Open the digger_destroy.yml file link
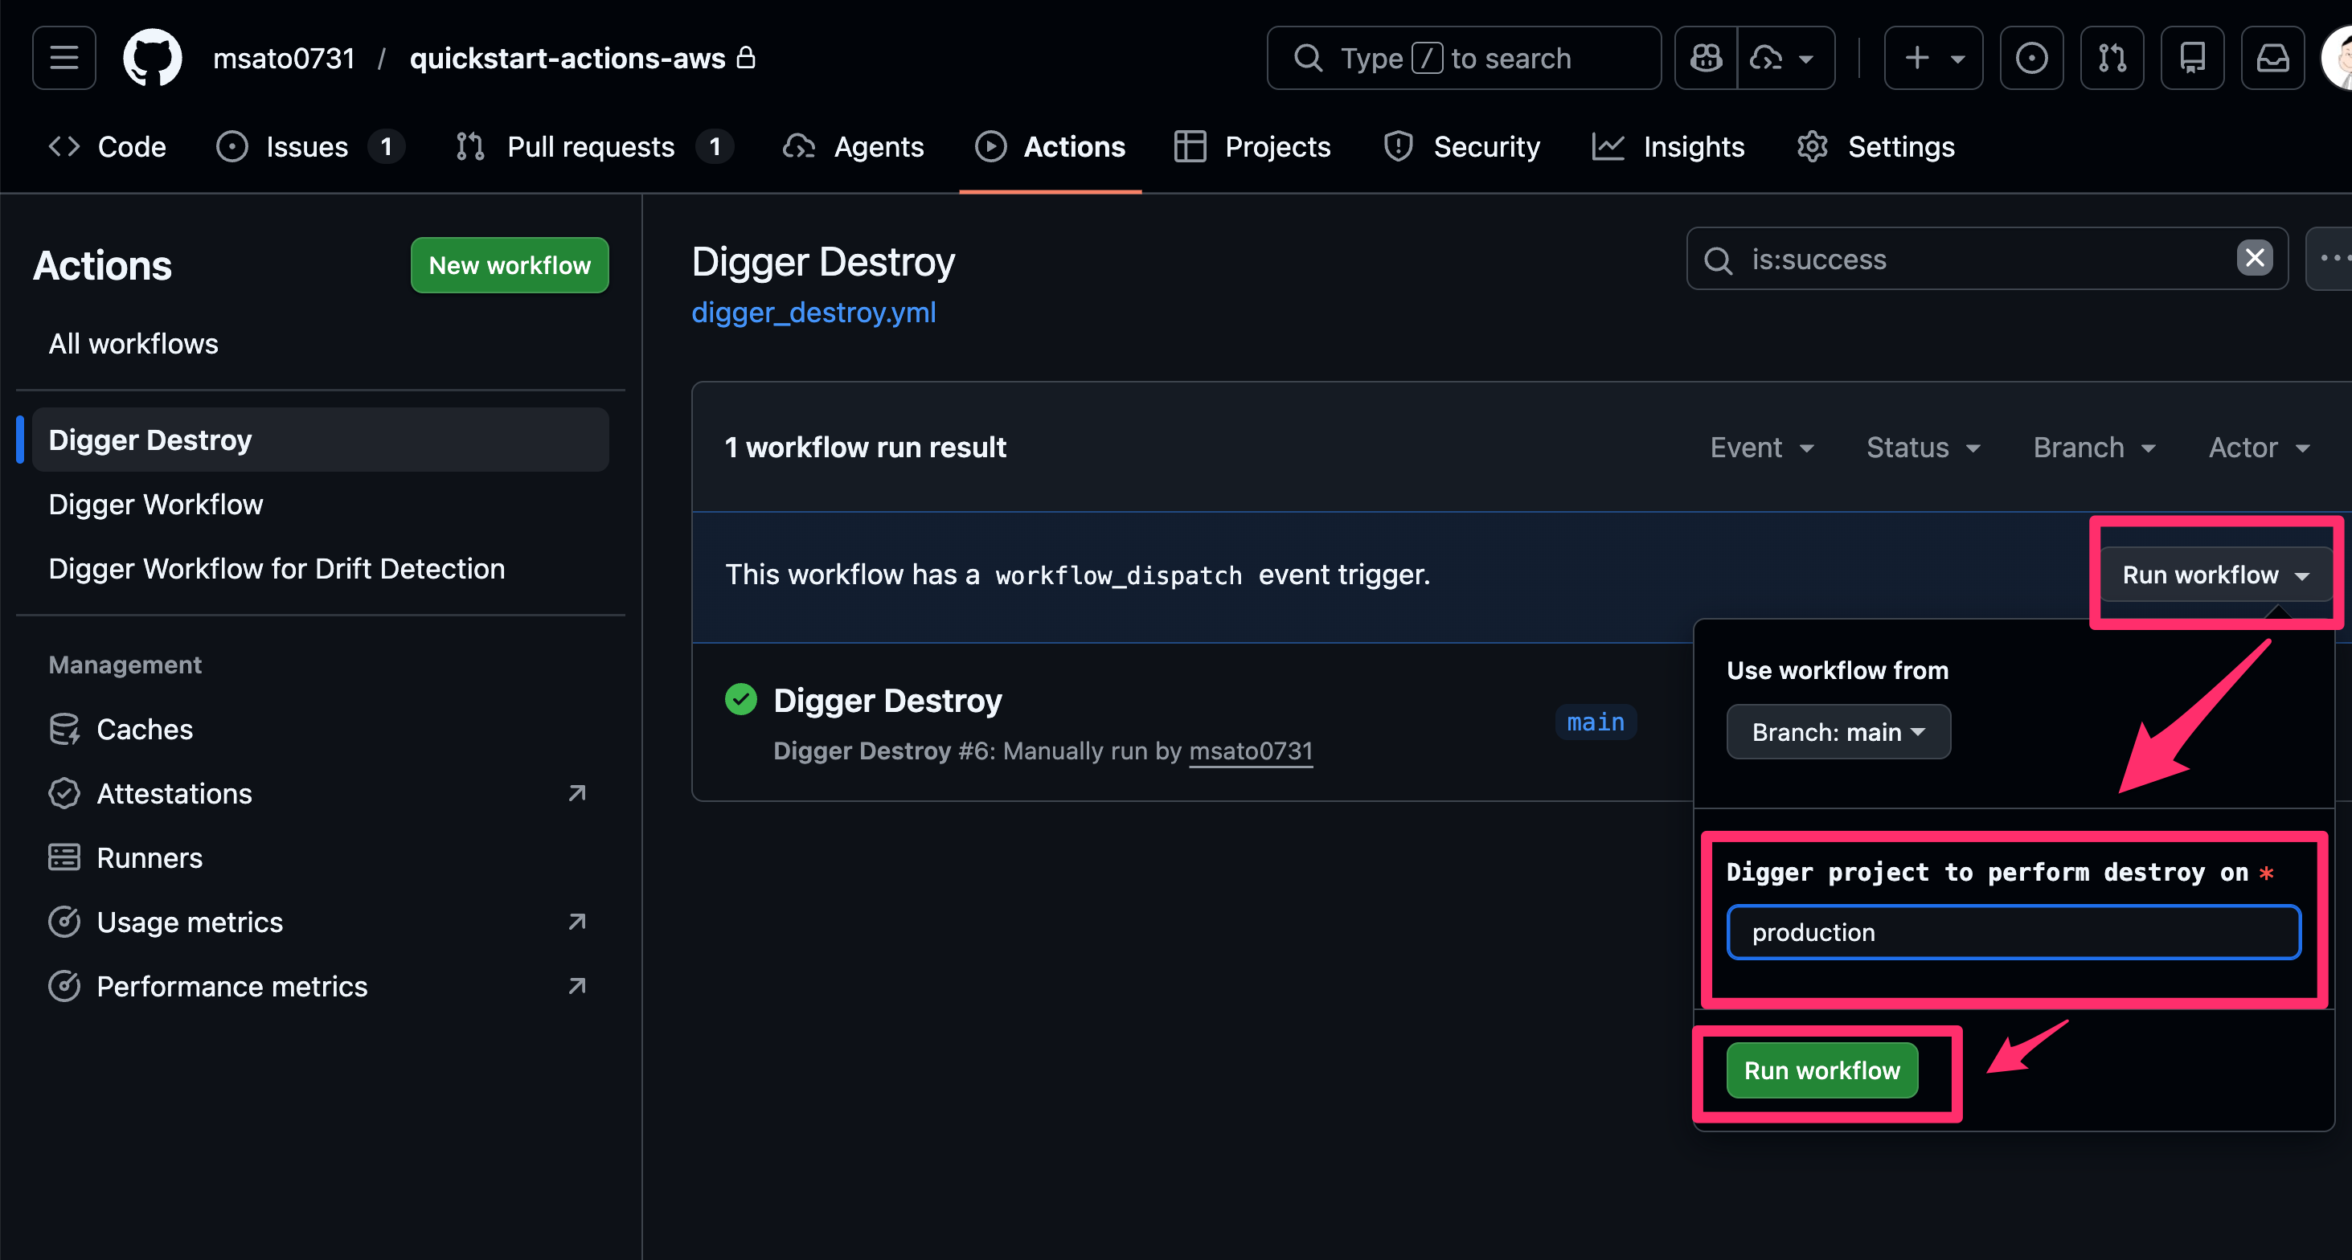 click(x=813, y=311)
